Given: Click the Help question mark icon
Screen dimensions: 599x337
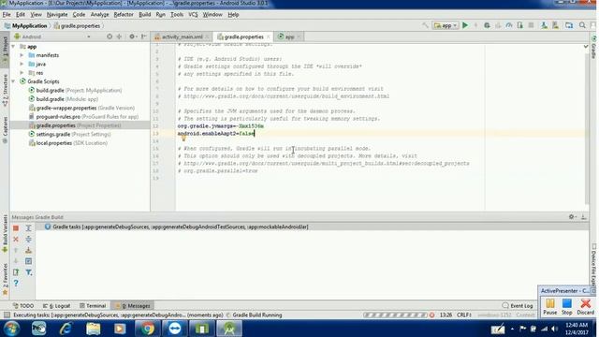Looking at the screenshot, I should 16,283.
